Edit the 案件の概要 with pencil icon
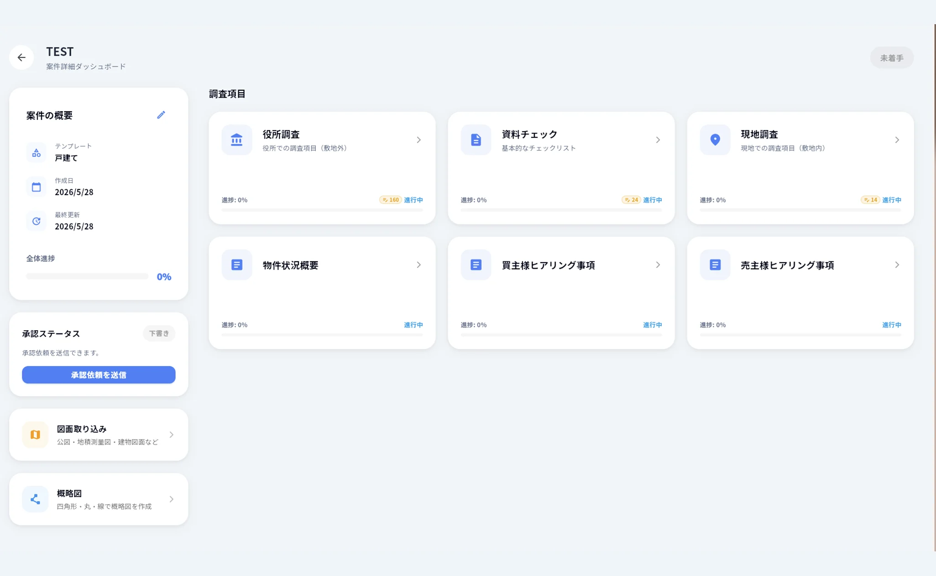The width and height of the screenshot is (936, 576). pyautogui.click(x=161, y=115)
